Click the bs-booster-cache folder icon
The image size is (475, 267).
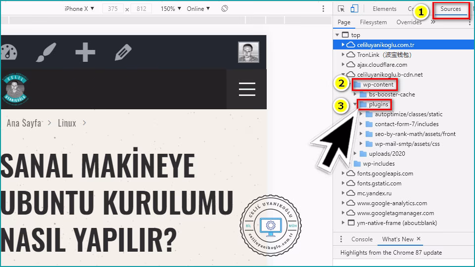click(x=363, y=94)
